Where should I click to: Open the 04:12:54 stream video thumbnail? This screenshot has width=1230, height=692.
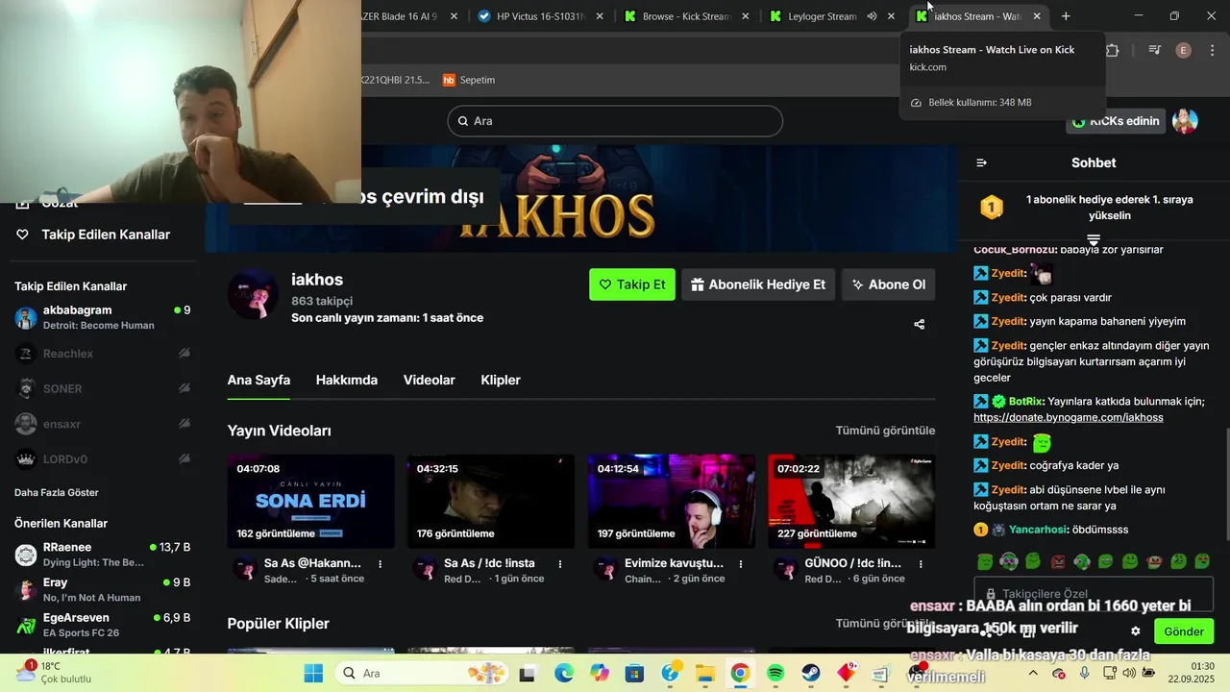coord(672,501)
